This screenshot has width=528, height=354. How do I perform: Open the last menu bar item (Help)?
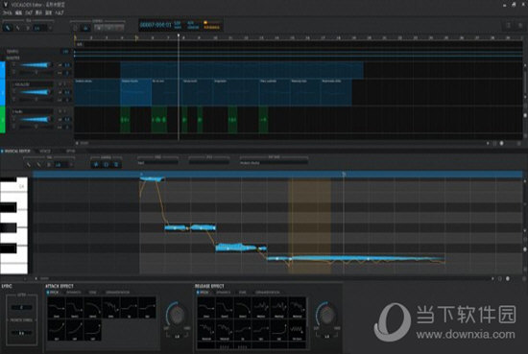(x=60, y=12)
